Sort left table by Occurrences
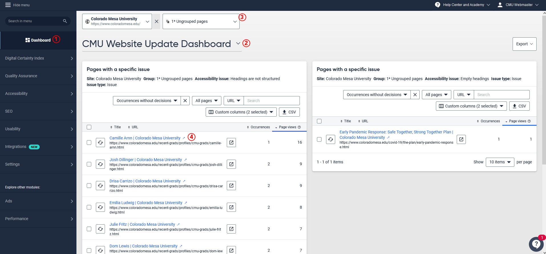 click(x=258, y=127)
